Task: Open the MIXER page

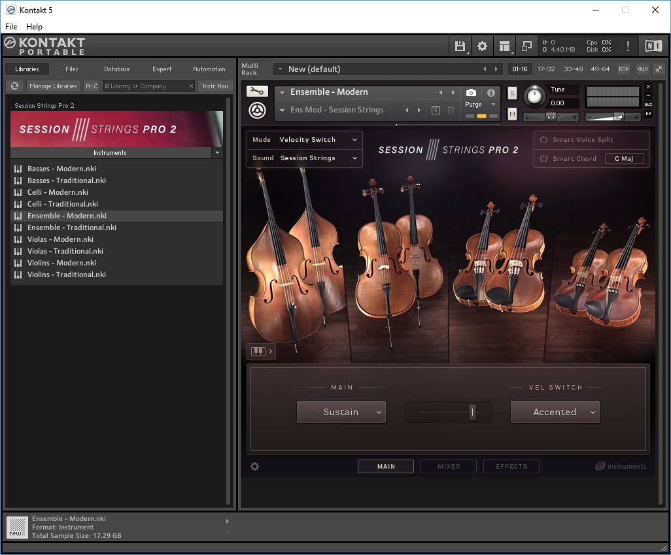Action: click(449, 467)
